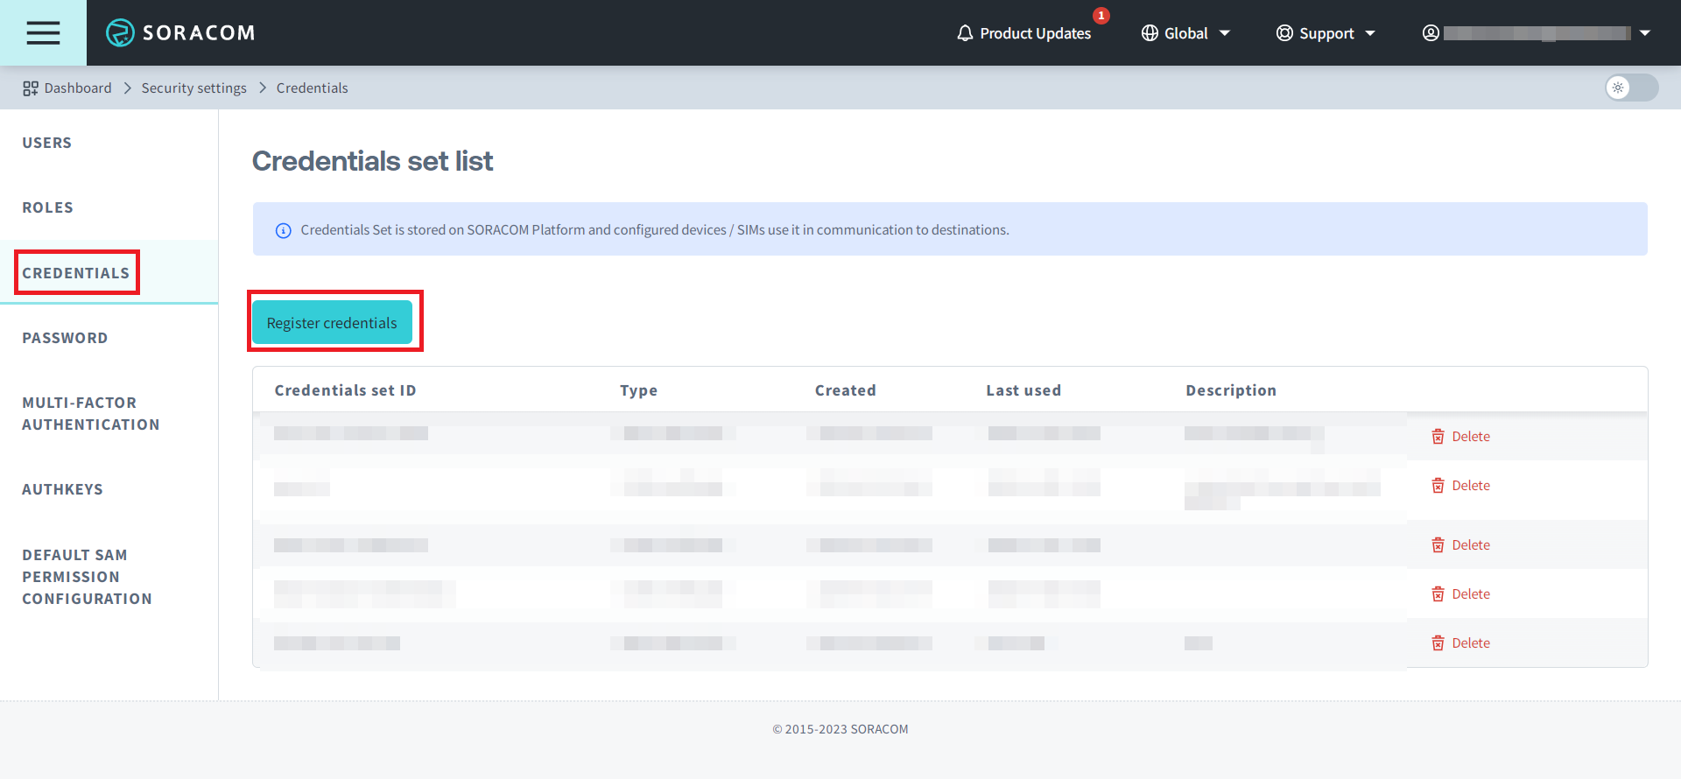Open the hamburger navigation menu

tap(43, 33)
